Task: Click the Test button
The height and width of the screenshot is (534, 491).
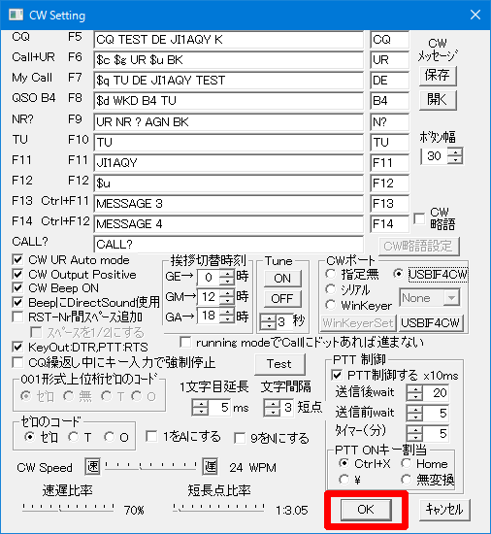Action: tap(279, 364)
